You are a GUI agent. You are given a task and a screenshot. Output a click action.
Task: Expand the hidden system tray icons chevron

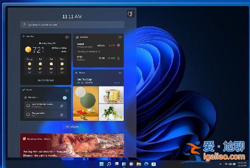point(220,164)
